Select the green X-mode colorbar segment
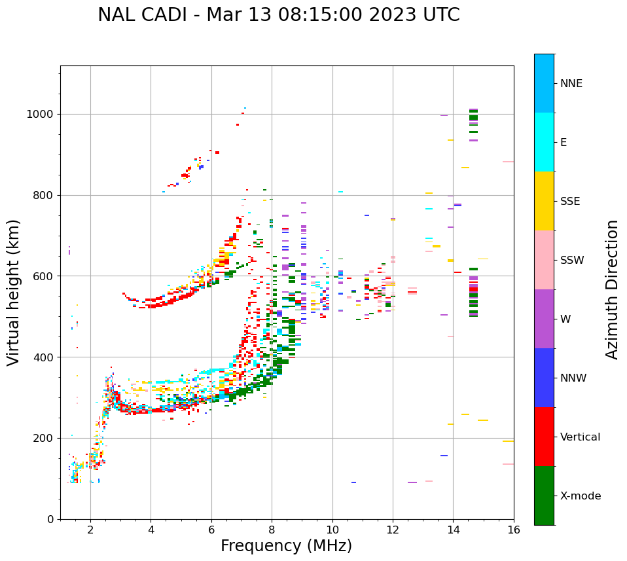Viewport: 627px width, 561px height. (x=544, y=496)
